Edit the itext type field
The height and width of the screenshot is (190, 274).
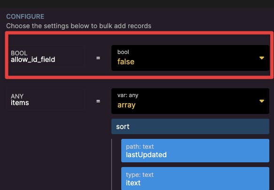click(195, 178)
